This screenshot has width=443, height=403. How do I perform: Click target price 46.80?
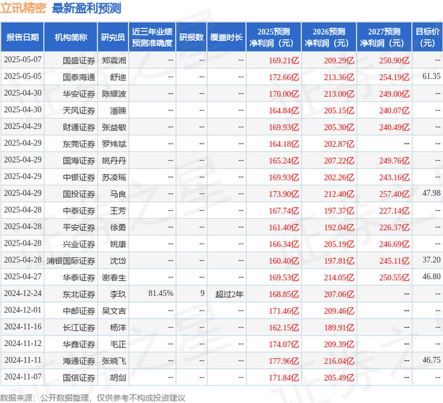tap(431, 276)
